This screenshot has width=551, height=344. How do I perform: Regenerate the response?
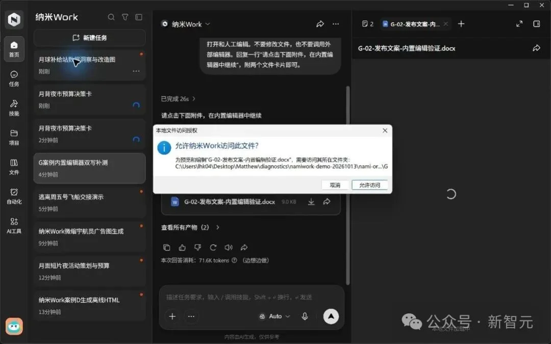point(213,248)
